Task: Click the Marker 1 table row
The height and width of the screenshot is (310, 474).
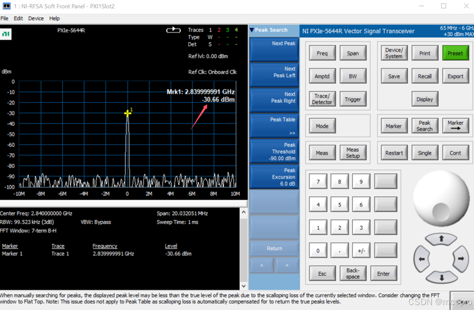Action: point(97,254)
